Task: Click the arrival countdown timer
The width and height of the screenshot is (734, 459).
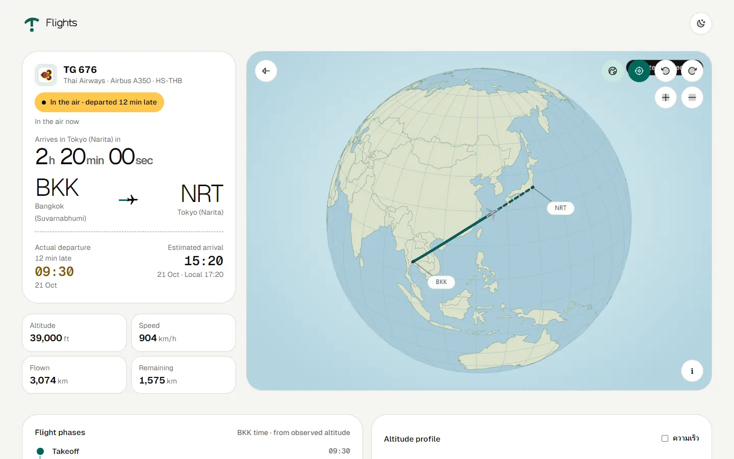Action: 94,156
